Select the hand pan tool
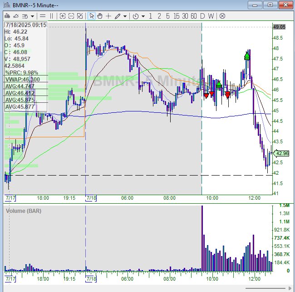 pos(100,16)
